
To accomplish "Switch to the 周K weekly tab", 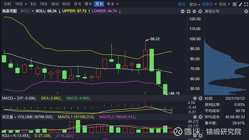I will (88, 4).
